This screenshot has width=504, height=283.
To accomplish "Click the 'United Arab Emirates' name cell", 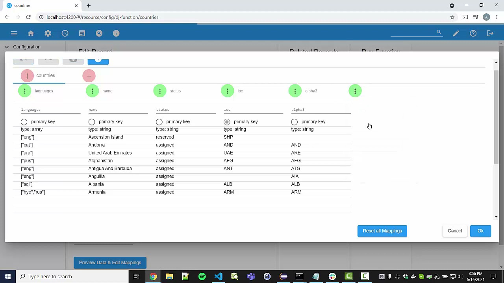I will [110, 153].
